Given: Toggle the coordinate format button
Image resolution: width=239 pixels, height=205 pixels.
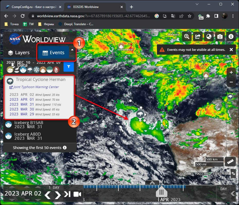Looking at the screenshot, I should tap(233, 173).
